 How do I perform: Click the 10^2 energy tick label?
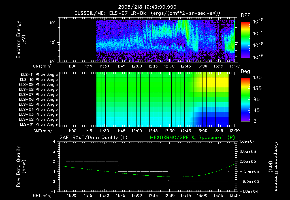(x=52, y=23)
